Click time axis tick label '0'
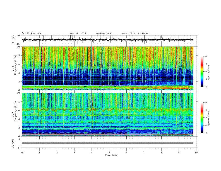Image resolution: width=221 pixels, height=171 pixels. tap(22, 153)
